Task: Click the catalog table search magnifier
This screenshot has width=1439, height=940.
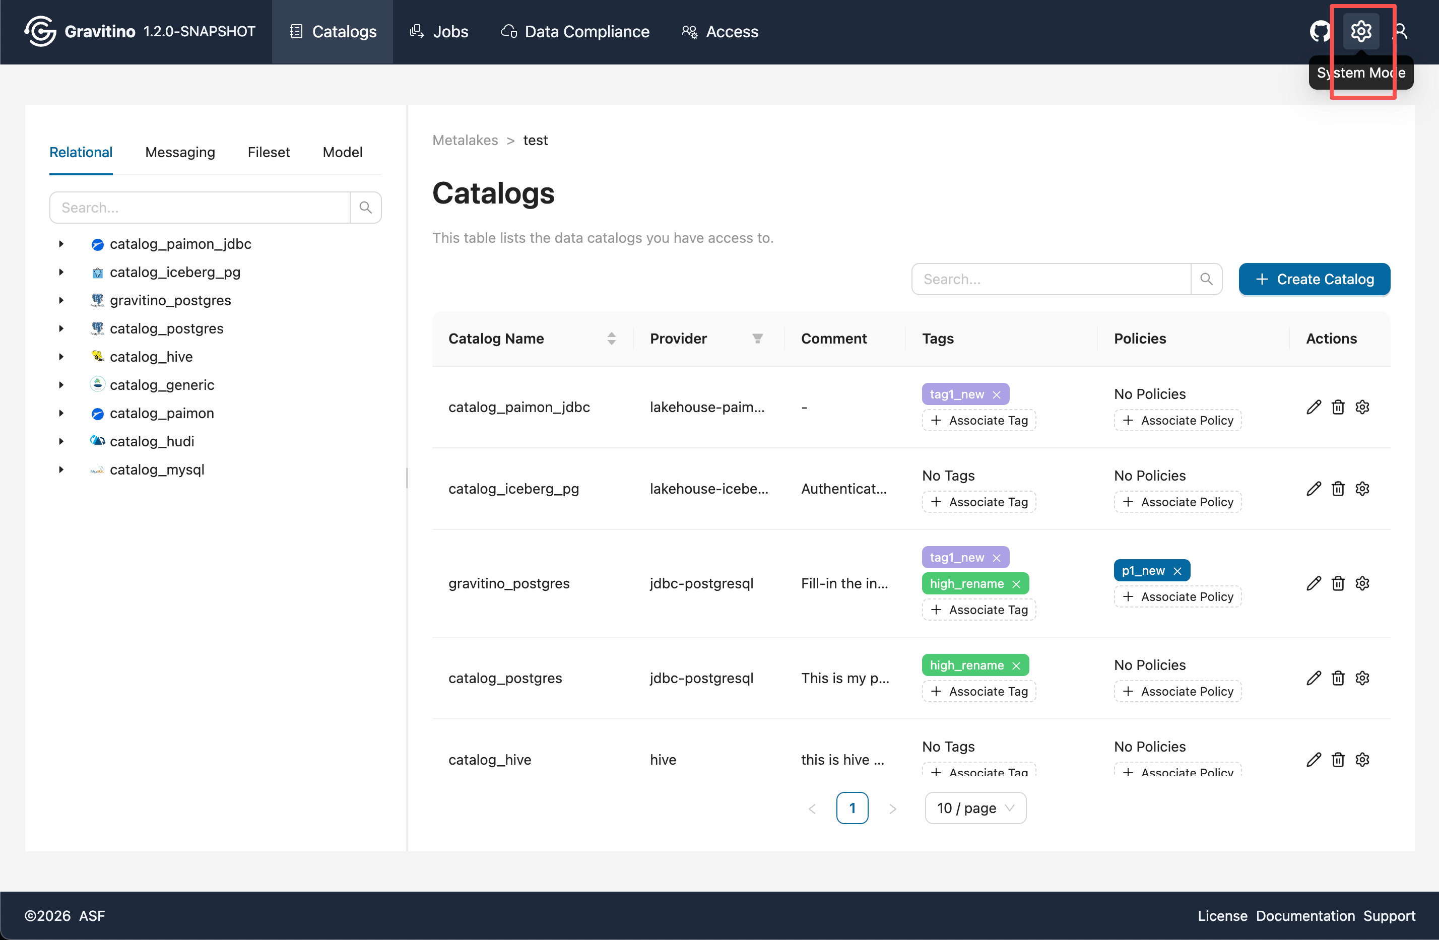Action: [1206, 279]
